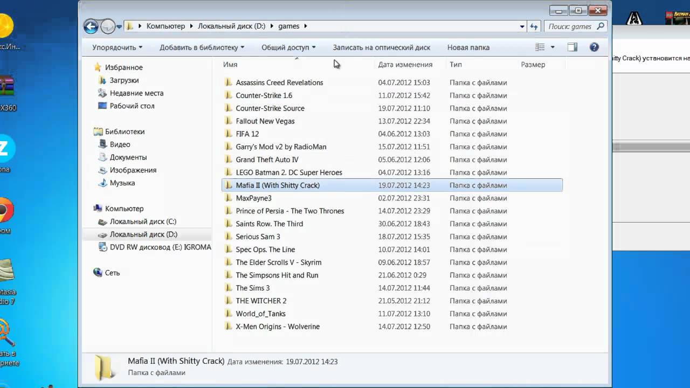The width and height of the screenshot is (690, 388).
Task: Open the Добавить в библиотеку menu
Action: (202, 47)
